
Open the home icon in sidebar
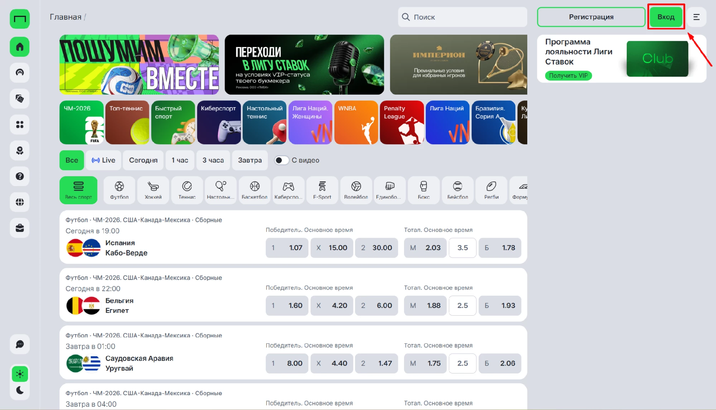coord(20,47)
